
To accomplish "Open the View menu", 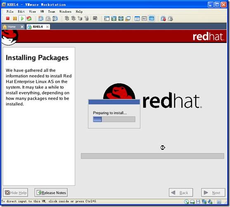I will [x=32, y=12].
